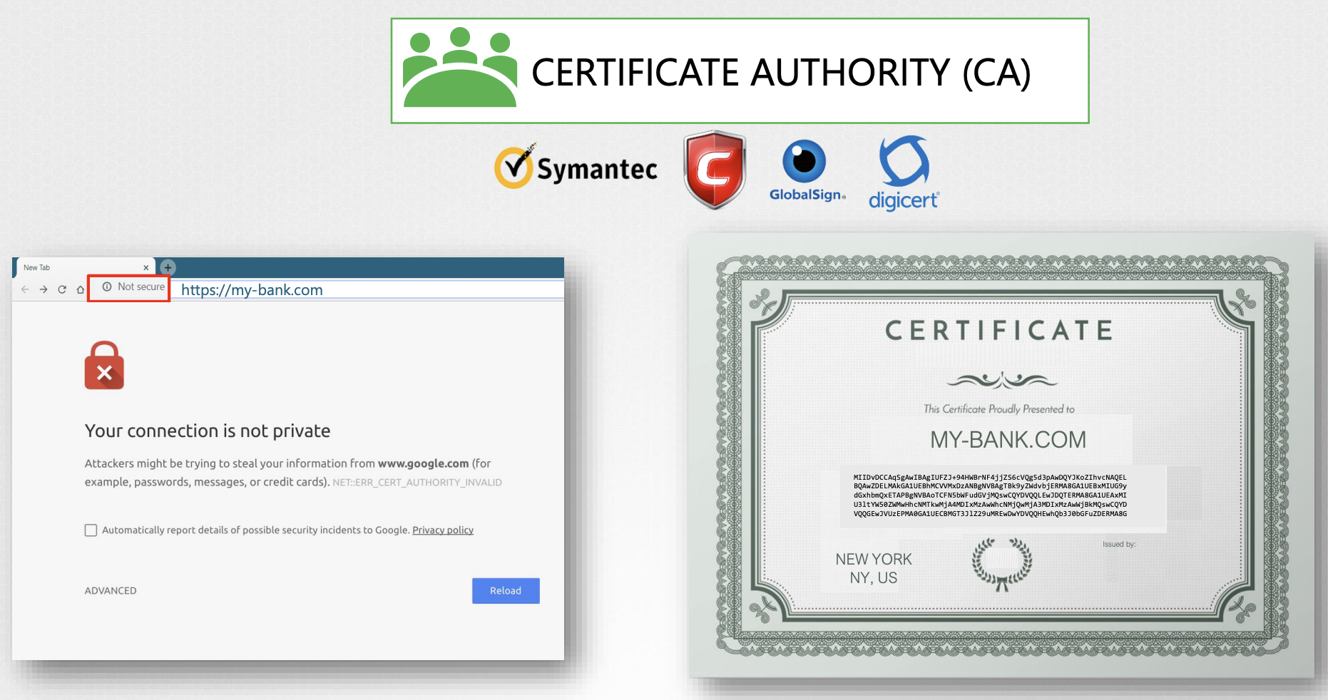
Task: Select the New Tab browser tab
Action: point(84,267)
